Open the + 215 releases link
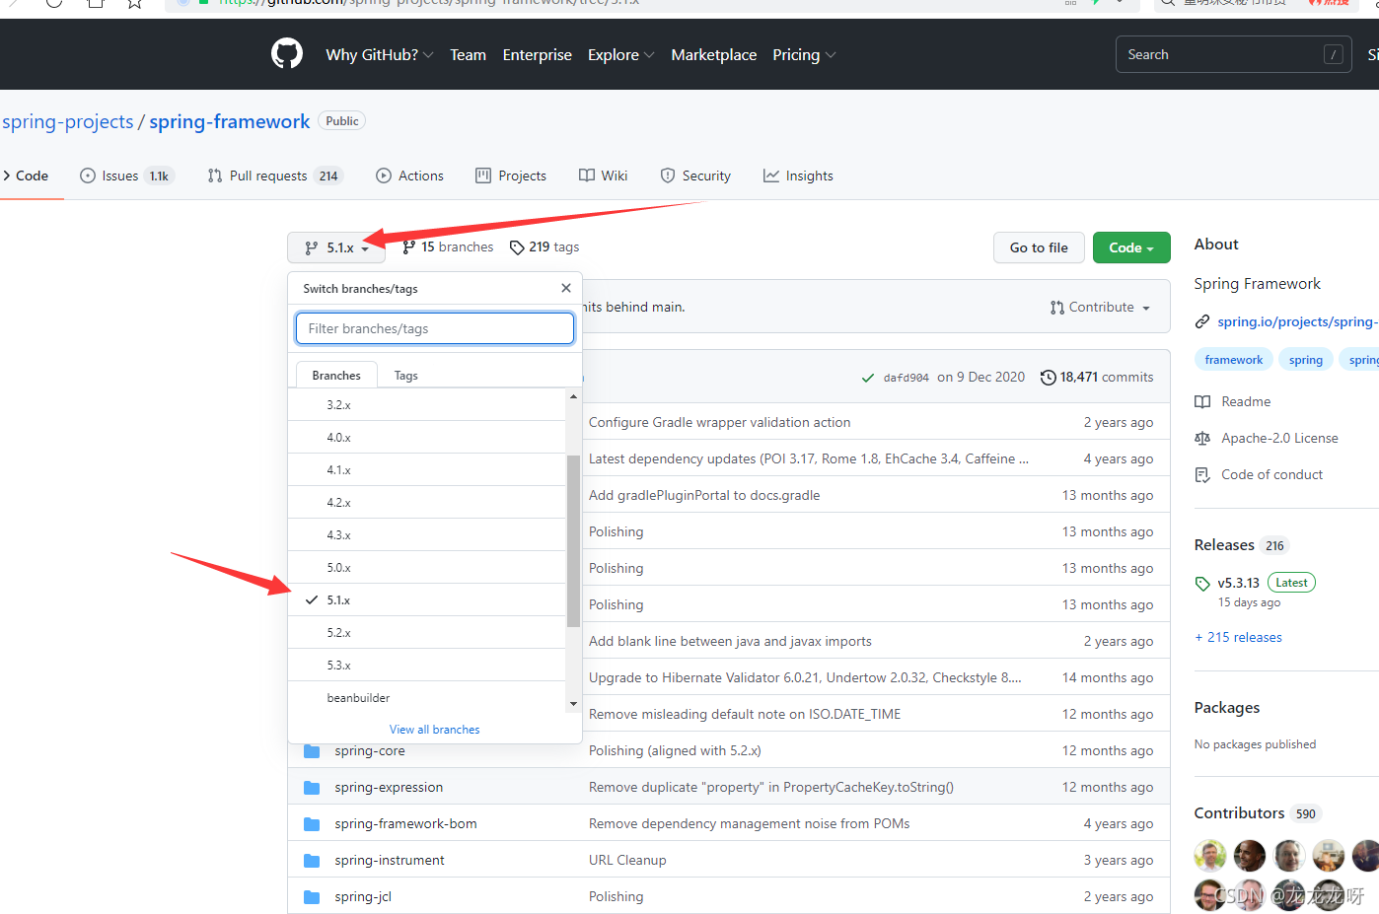 (x=1238, y=637)
